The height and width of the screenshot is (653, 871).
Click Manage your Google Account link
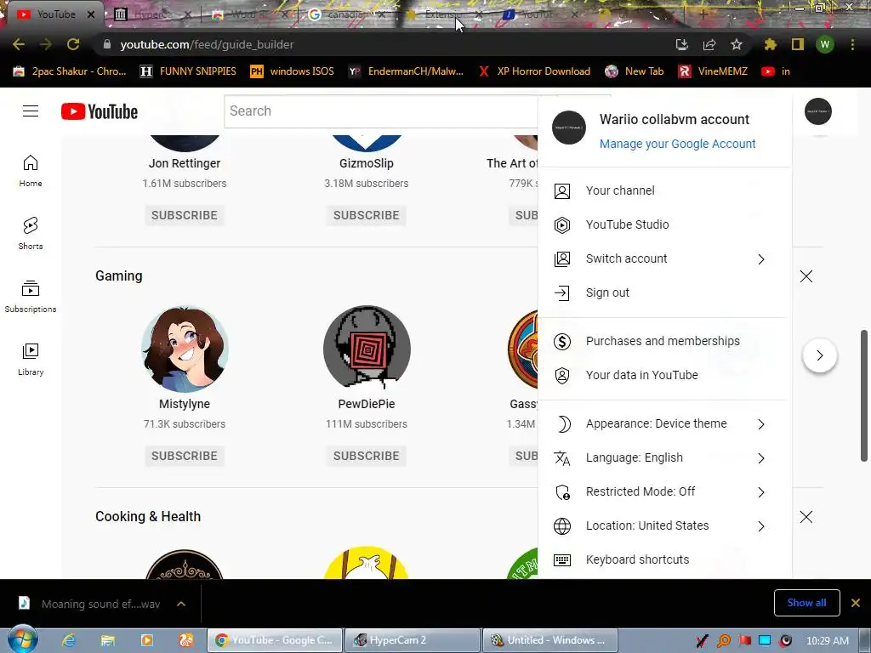click(677, 144)
